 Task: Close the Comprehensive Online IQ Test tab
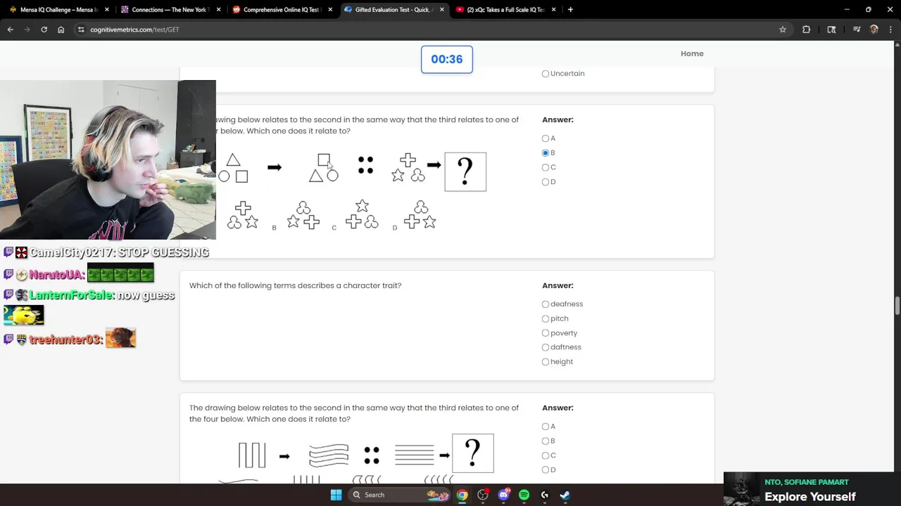(x=330, y=10)
